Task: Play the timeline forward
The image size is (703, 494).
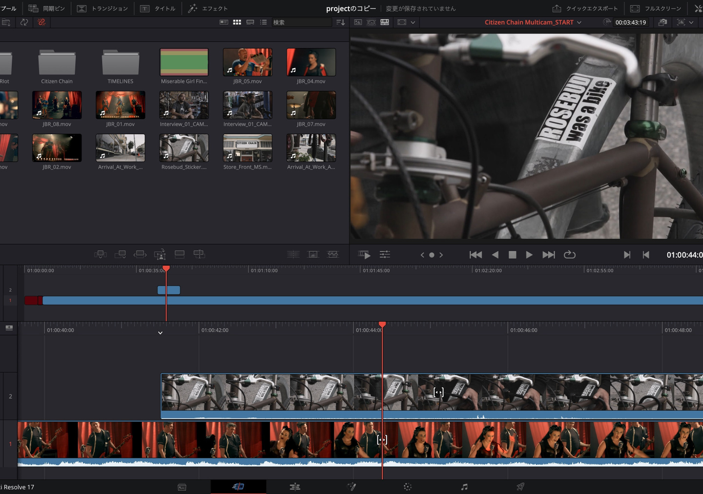Action: [x=529, y=255]
